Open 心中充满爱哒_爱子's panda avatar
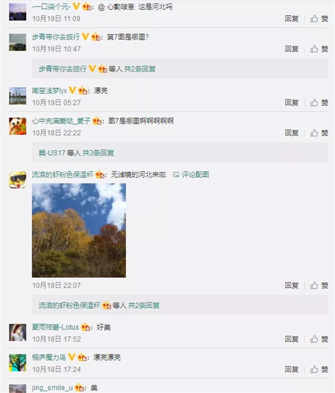 tap(17, 127)
